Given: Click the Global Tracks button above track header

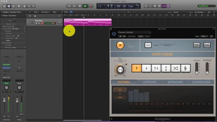Looking at the screenshot, I should [59, 16].
